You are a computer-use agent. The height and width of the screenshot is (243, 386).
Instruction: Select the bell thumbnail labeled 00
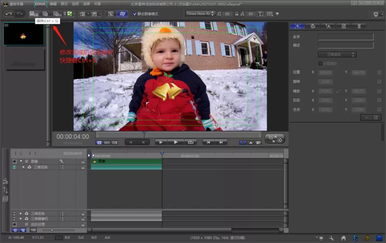tap(24, 34)
